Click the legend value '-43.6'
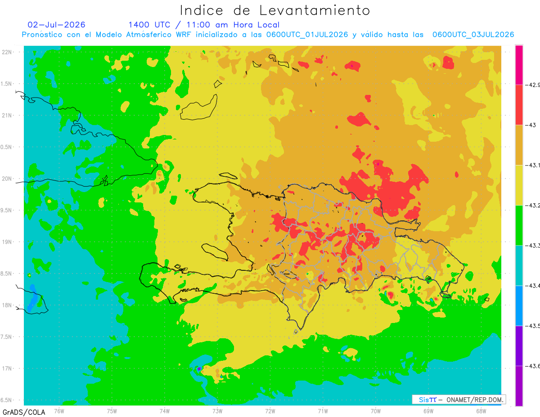 (x=533, y=366)
